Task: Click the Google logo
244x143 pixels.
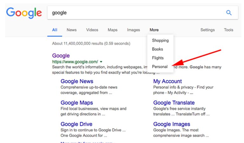Action: pyautogui.click(x=24, y=13)
